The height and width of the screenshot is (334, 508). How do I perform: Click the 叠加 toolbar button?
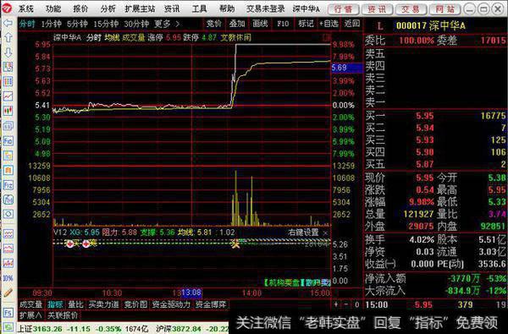(237, 24)
